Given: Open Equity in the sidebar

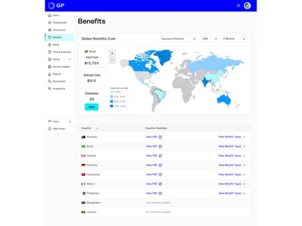Looking at the screenshot, I should click(x=56, y=45).
